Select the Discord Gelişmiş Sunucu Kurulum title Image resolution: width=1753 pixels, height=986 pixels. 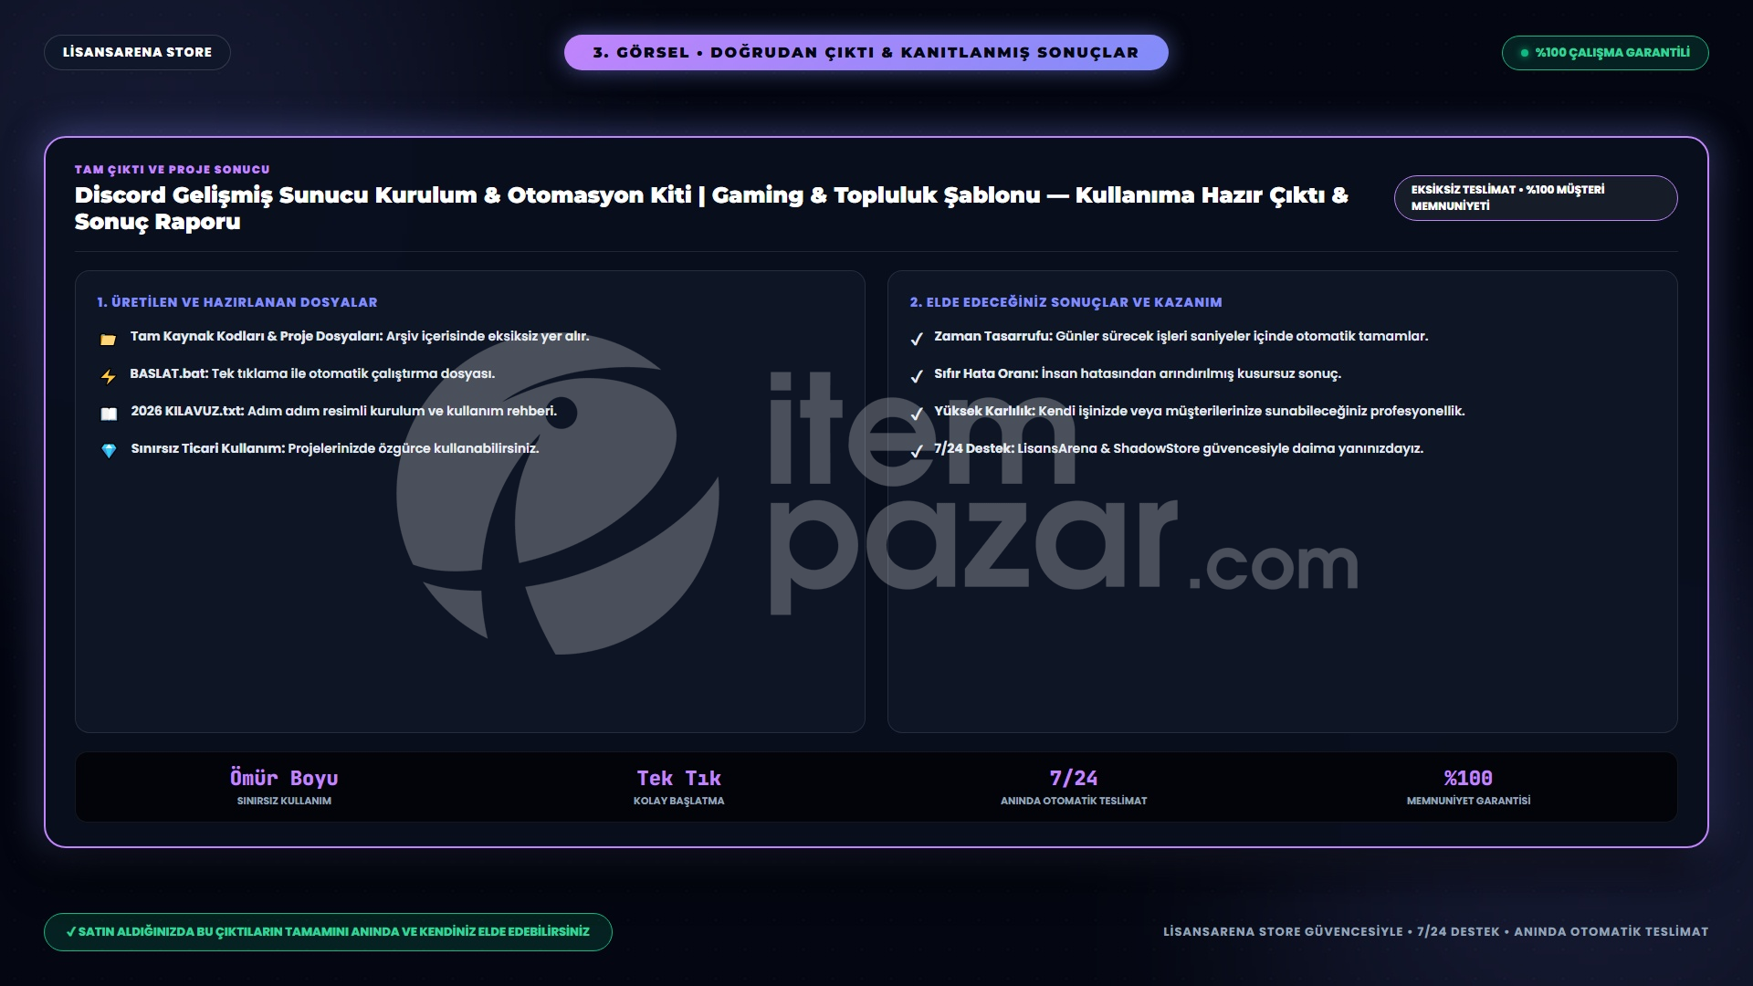coord(711,208)
